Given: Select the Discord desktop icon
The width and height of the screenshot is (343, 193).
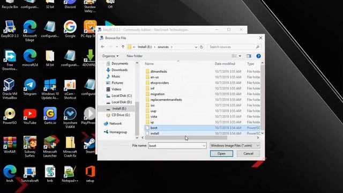Looking at the screenshot, I should [70, 4].
